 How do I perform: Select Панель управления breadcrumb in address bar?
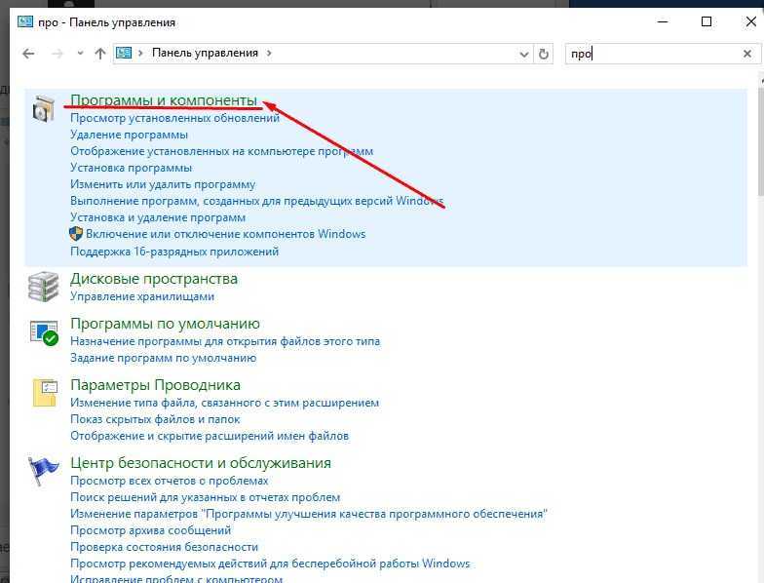coord(205,53)
